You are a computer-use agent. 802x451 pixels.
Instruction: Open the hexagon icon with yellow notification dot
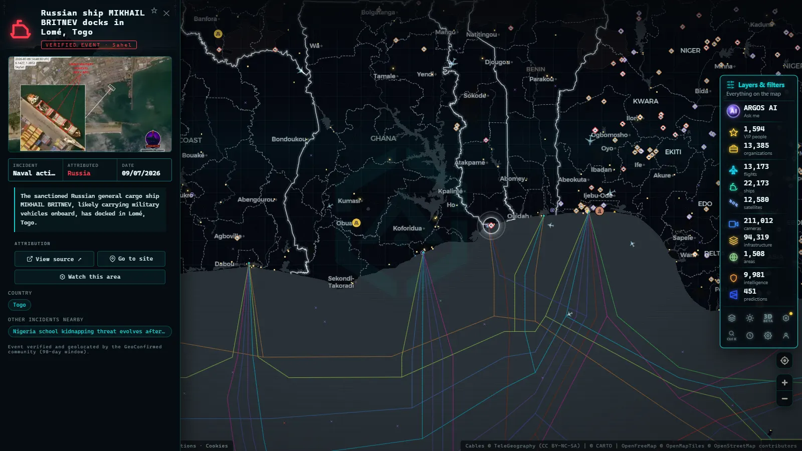[786, 318]
